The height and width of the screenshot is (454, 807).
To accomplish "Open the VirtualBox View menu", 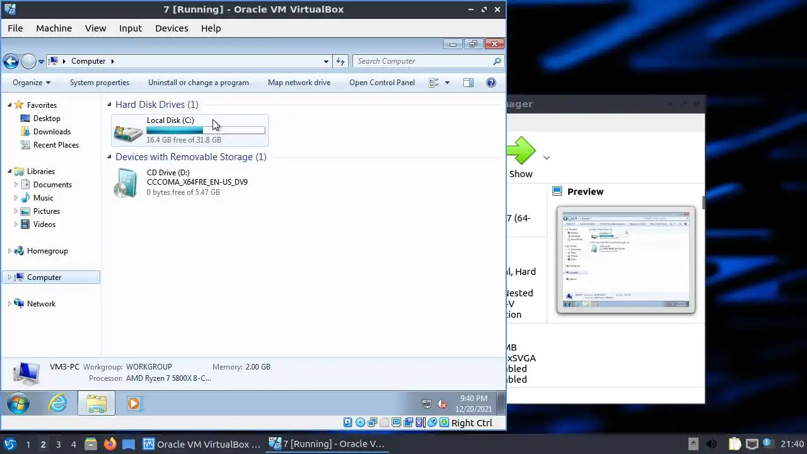I will point(96,28).
